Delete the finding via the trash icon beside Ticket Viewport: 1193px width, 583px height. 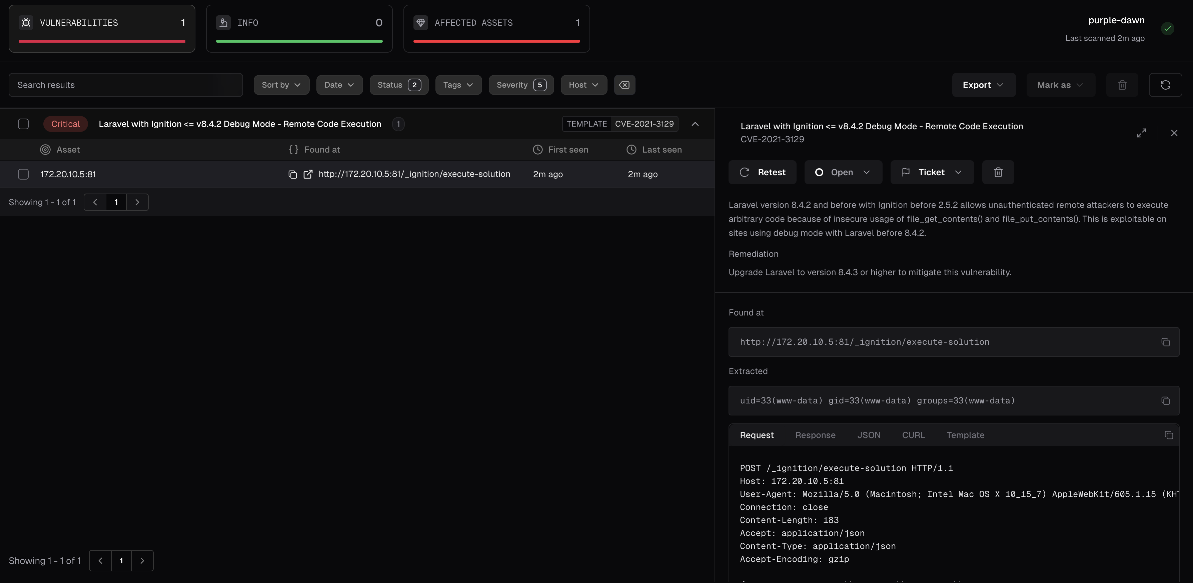point(998,173)
